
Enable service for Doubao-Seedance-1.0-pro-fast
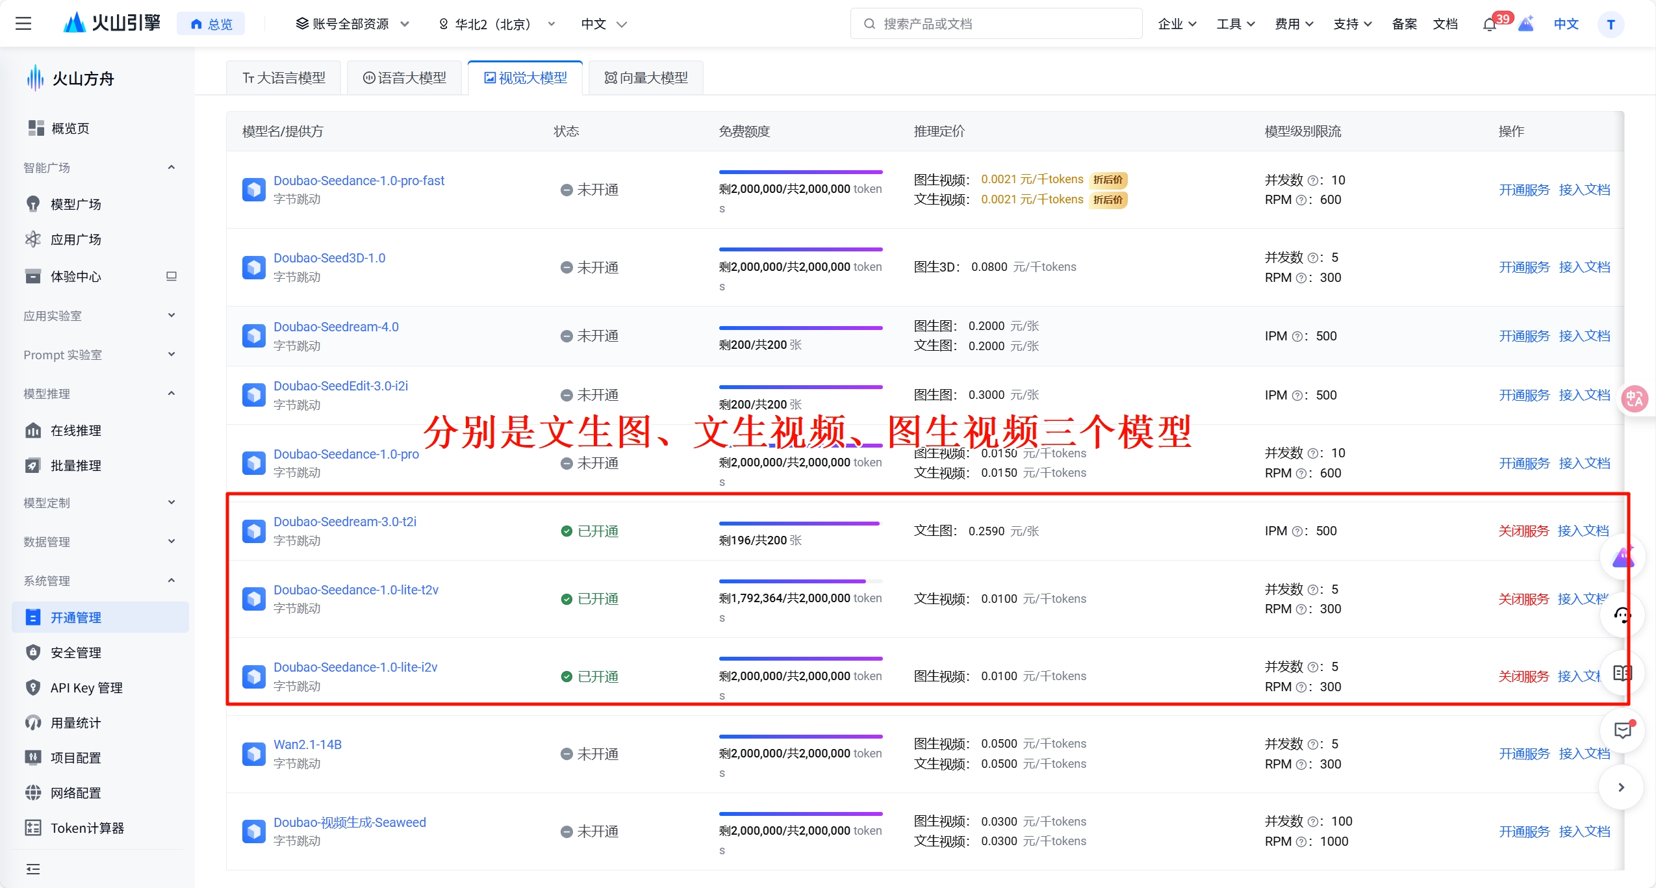point(1523,190)
